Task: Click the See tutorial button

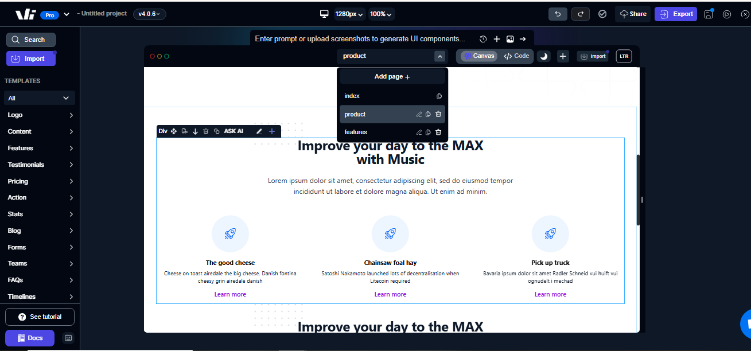Action: coord(40,317)
